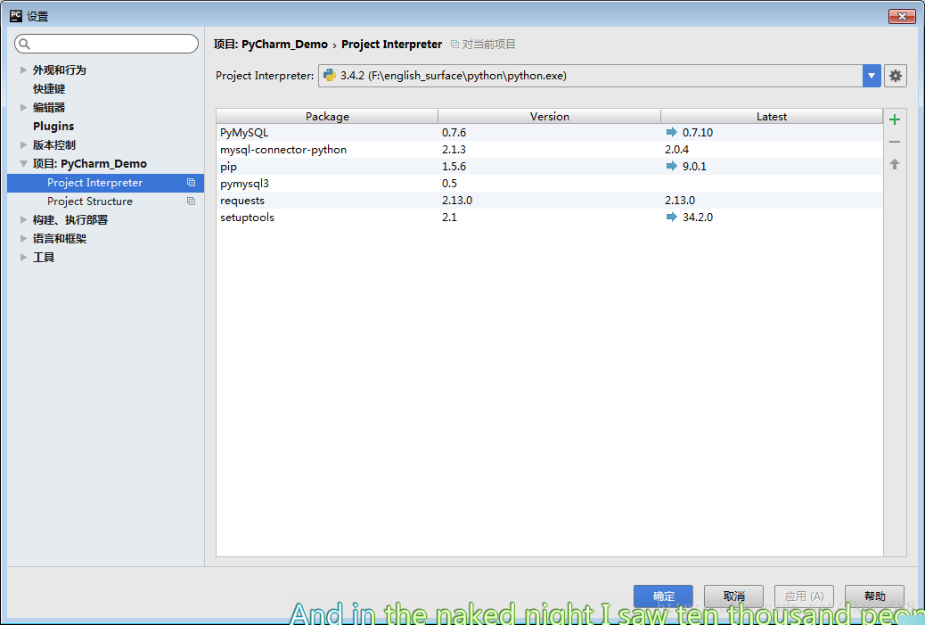This screenshot has height=625, width=925.
Task: Click the search magnifier icon
Action: (x=24, y=44)
